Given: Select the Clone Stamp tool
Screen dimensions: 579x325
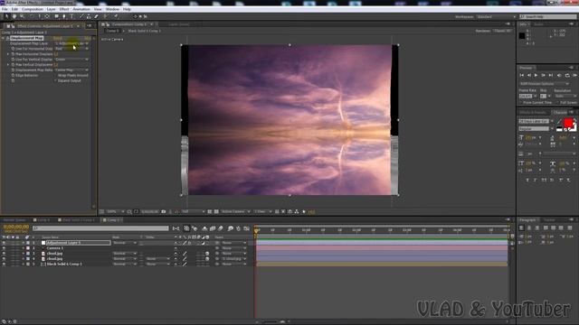Looking at the screenshot, I should [x=89, y=16].
